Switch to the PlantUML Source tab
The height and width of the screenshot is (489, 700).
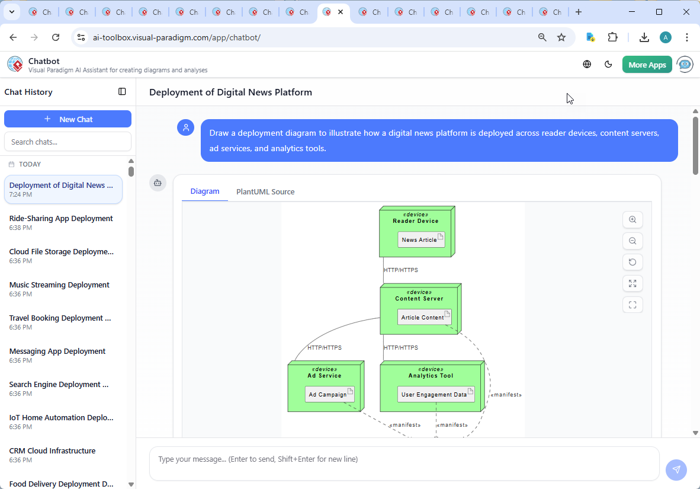[x=265, y=191]
